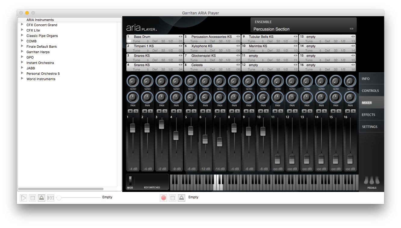Click the Marimba KS instrument slot
401x228 pixels.
tap(270, 48)
